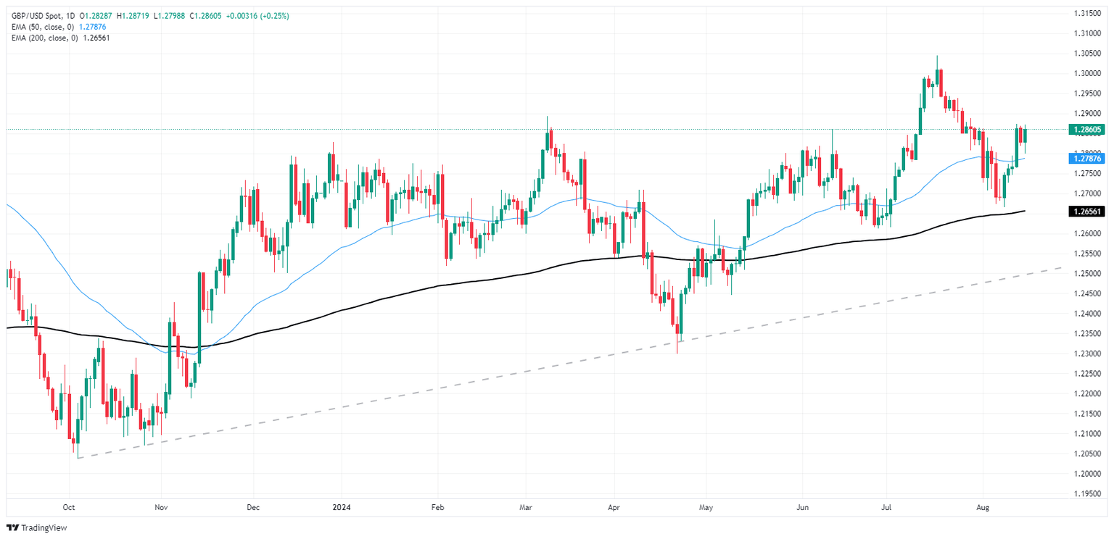Click the TradingView logo icon
Viewport: 1114px width, 539px height.
point(14,528)
